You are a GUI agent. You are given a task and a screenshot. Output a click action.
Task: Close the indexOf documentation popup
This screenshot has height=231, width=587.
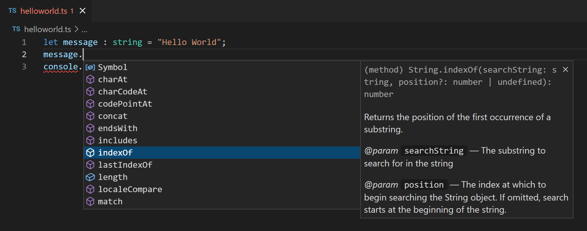[x=565, y=69]
